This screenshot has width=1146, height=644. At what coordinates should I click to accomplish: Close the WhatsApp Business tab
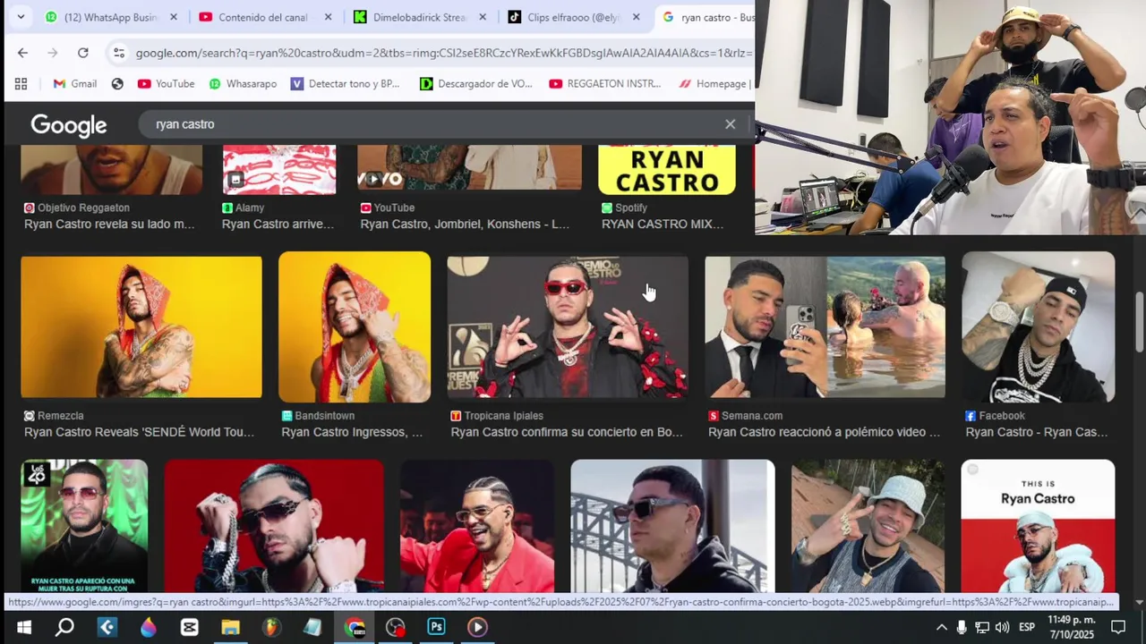[174, 17]
